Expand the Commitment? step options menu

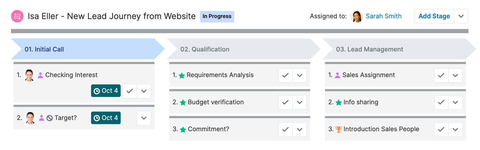click(x=300, y=129)
